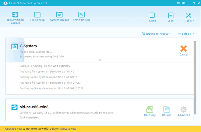
Task: Click 'Analyzing file system on partition 1' line
Action: (48, 72)
